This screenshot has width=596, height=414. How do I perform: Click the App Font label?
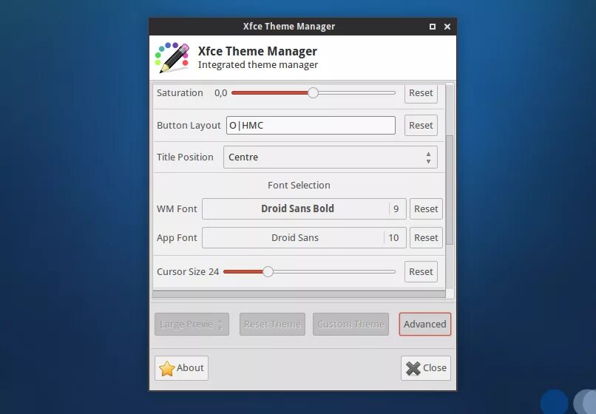[177, 238]
